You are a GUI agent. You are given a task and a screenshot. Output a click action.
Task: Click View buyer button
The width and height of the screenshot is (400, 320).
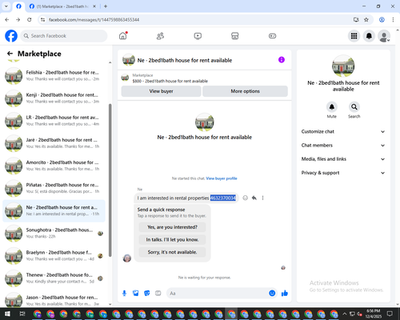click(161, 91)
